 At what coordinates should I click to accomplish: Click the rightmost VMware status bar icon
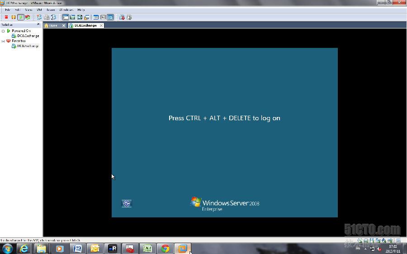click(x=398, y=240)
